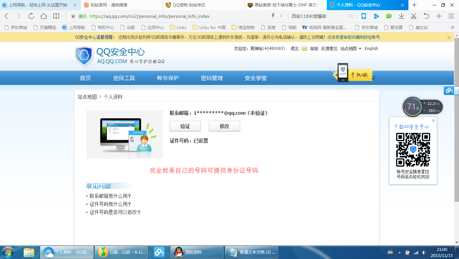The height and width of the screenshot is (259, 459).
Task: Open 密码管理 in the navigation bar
Action: pyautogui.click(x=212, y=78)
